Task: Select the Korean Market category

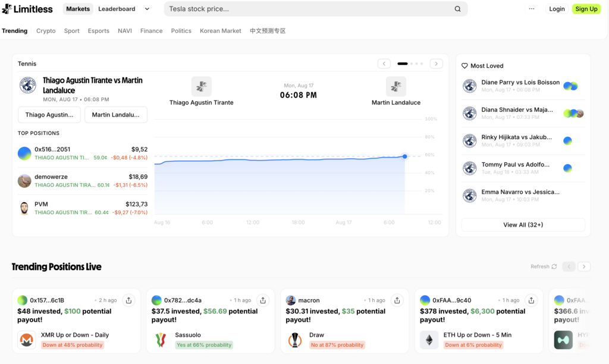Action: click(221, 31)
